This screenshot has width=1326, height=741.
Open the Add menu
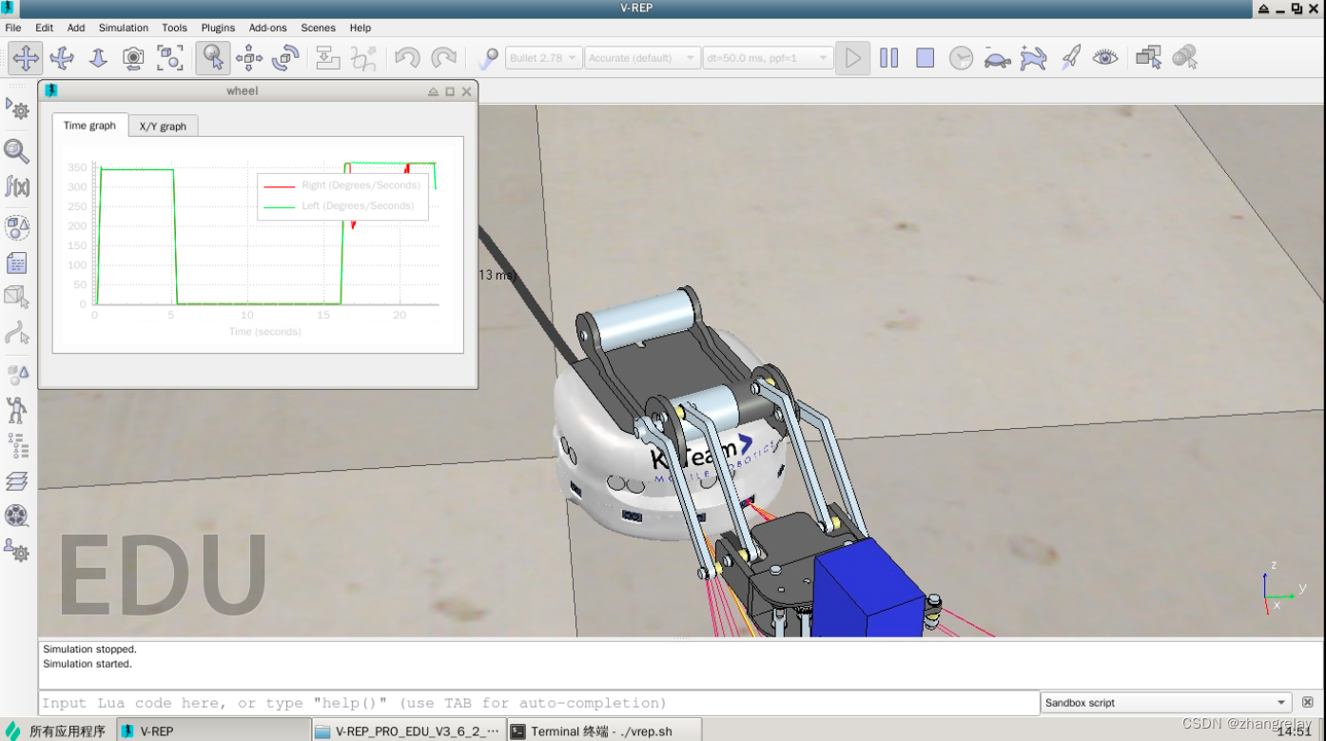pyautogui.click(x=76, y=28)
